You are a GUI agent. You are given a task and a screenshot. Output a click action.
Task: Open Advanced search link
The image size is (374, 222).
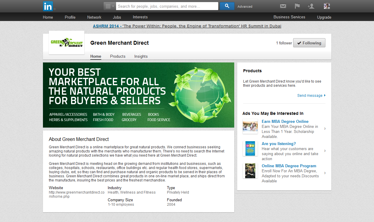(245, 7)
